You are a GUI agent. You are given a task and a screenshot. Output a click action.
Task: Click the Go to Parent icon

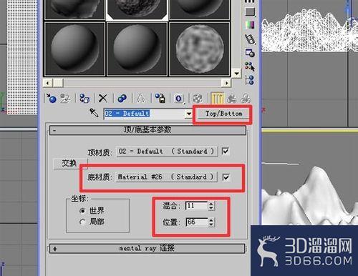(x=232, y=98)
